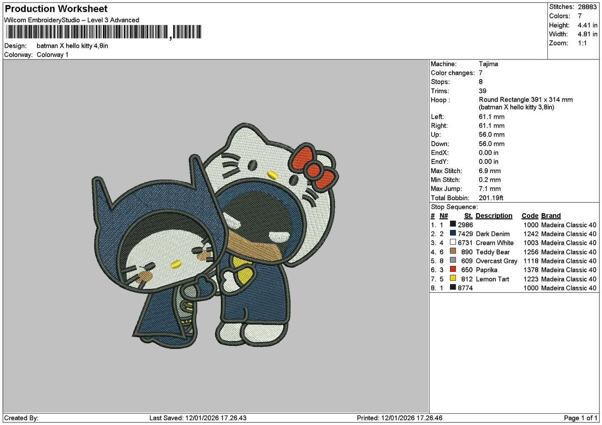Click the Dark Denim description text
This screenshot has width=602, height=425.
(x=493, y=234)
